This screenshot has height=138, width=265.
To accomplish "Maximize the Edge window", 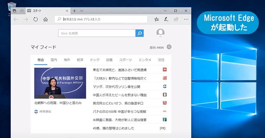I will tap(176, 11).
